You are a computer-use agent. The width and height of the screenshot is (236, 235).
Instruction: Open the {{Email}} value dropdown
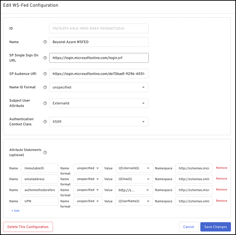[134, 179]
